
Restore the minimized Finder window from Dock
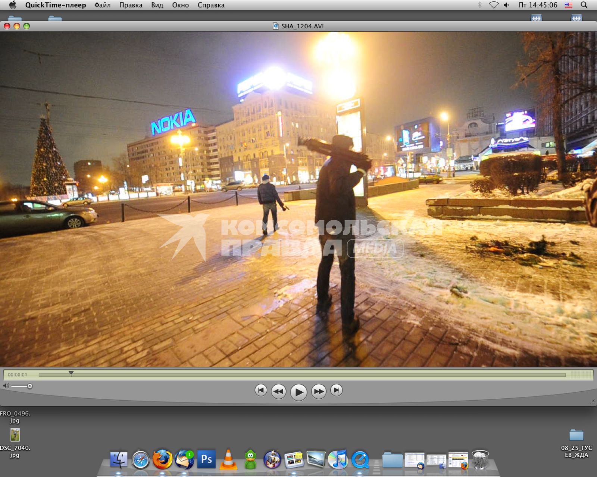point(436,461)
